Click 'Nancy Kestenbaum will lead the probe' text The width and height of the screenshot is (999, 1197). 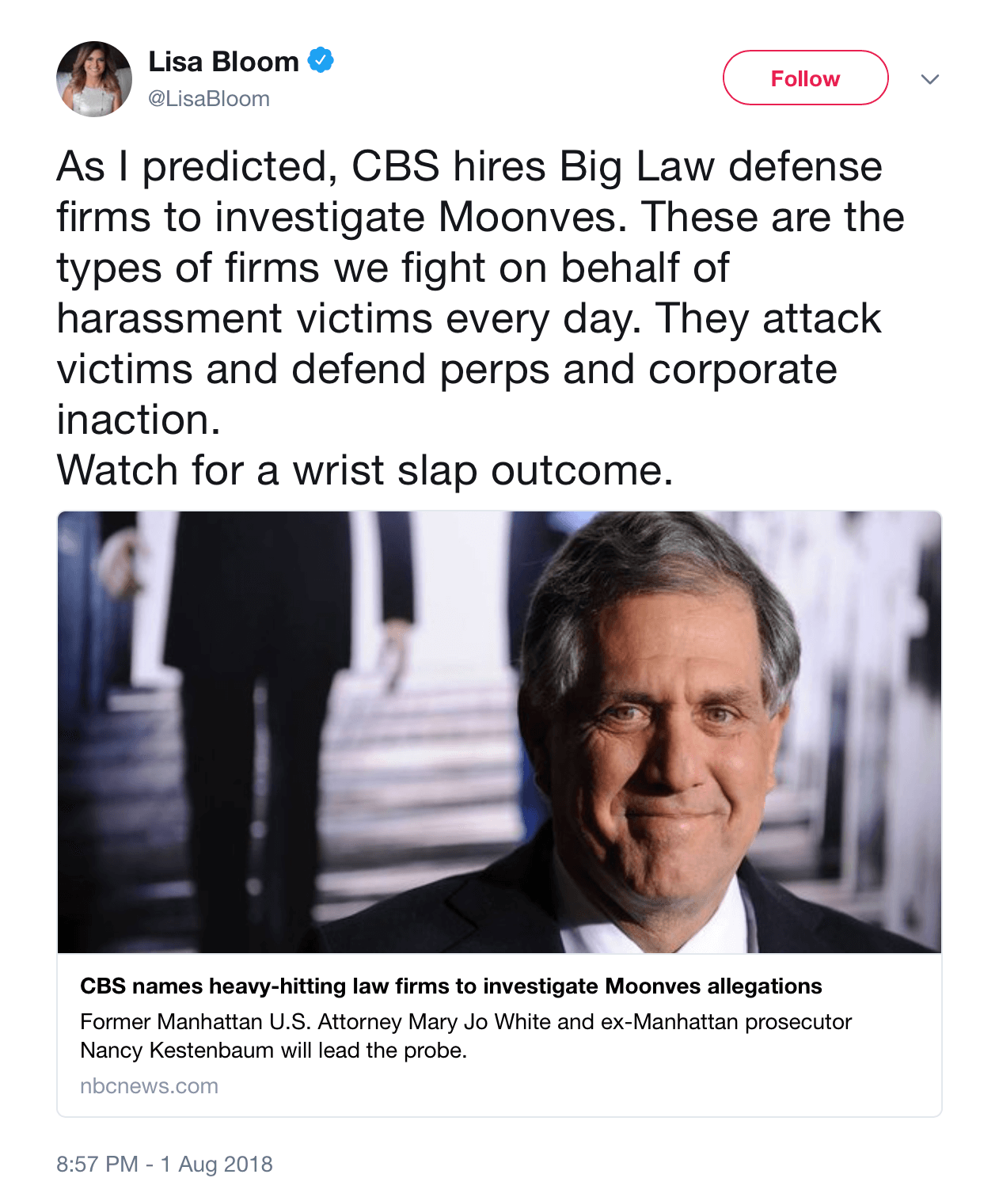coord(273,1051)
